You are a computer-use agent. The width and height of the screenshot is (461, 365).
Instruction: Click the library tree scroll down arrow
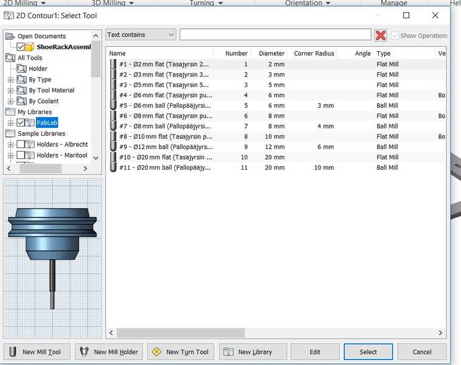coord(96,158)
